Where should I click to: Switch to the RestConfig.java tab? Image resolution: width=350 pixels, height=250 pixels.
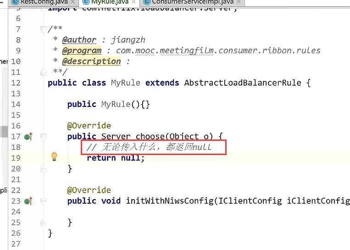tap(44, 2)
